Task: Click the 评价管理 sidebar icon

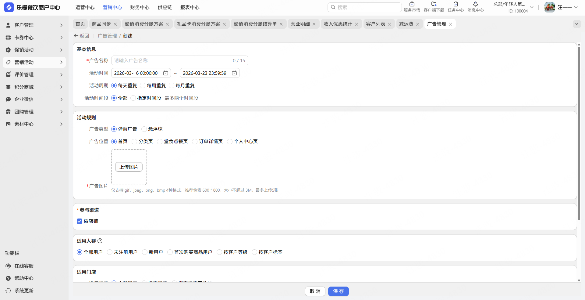Action: tap(8, 74)
